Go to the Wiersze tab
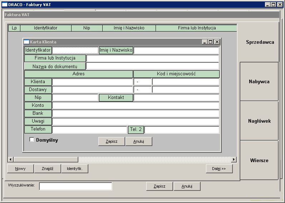This screenshot has width=285, height=203. tap(259, 160)
